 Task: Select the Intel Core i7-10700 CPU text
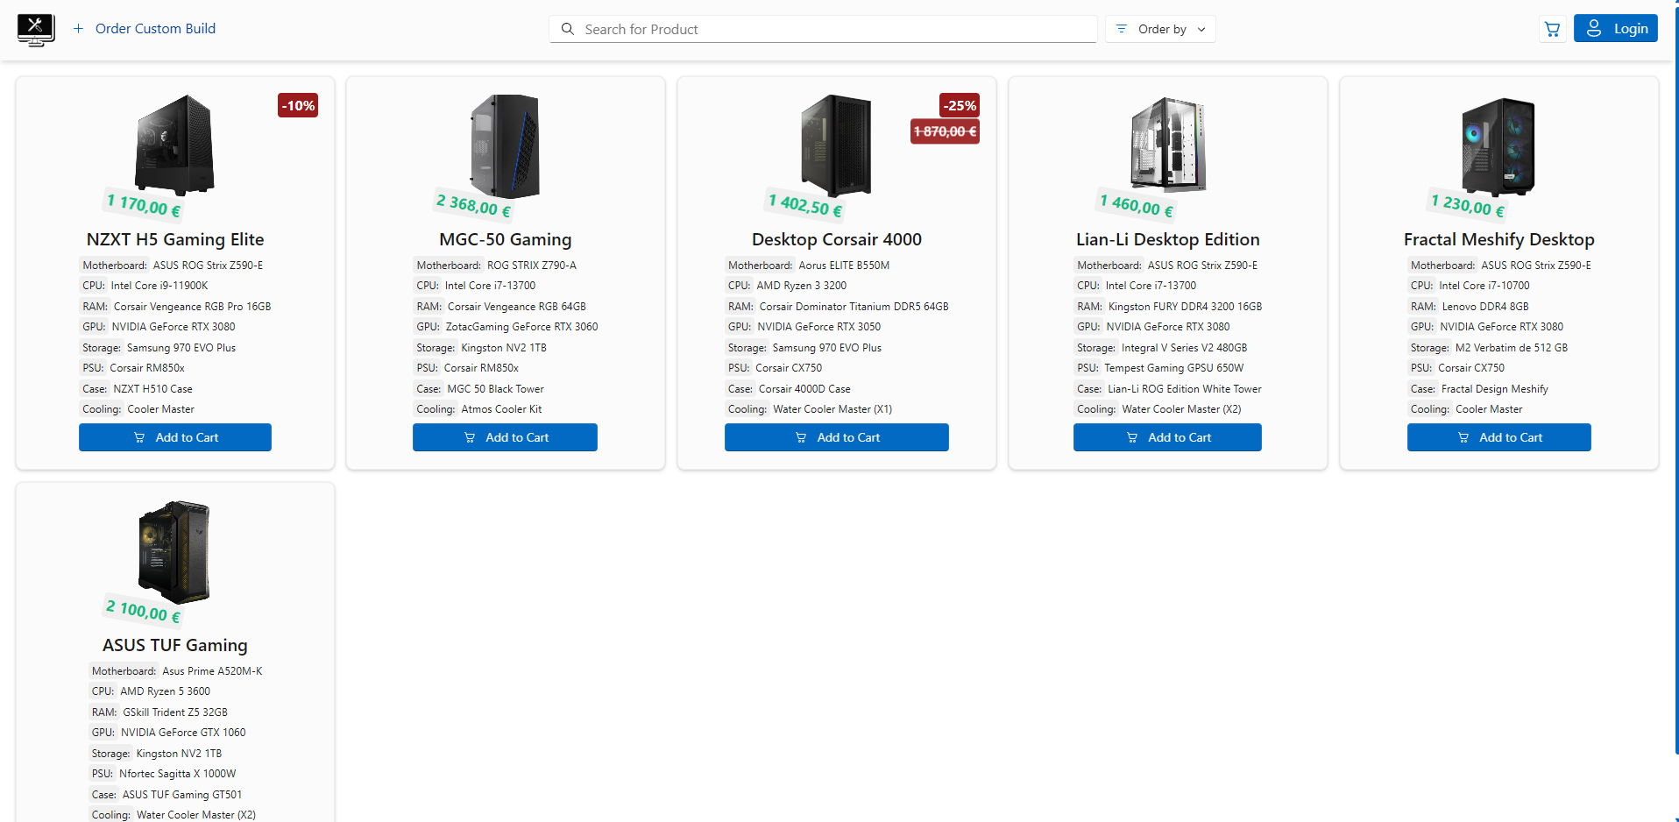coord(1484,286)
